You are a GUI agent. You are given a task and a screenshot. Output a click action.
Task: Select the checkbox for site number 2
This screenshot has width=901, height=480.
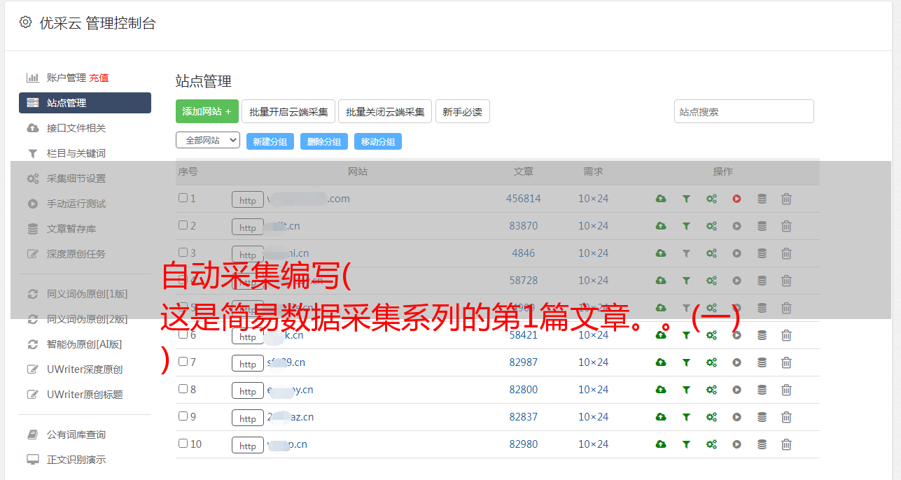tap(183, 225)
